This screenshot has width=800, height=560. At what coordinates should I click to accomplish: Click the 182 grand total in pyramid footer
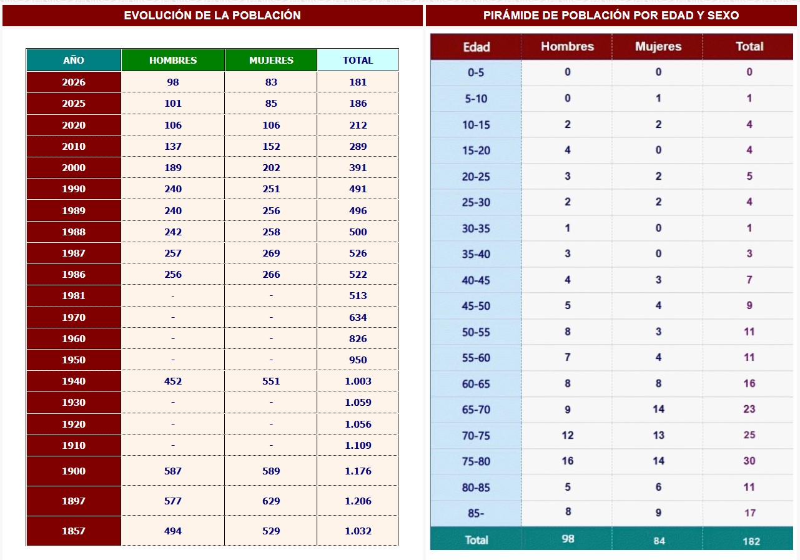click(x=751, y=541)
